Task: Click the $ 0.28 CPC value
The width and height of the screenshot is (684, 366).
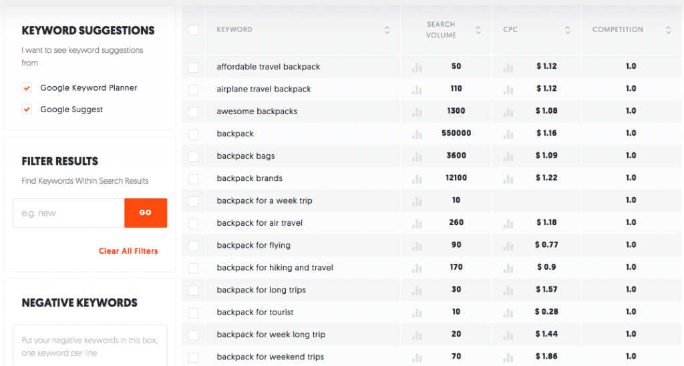Action: (546, 311)
